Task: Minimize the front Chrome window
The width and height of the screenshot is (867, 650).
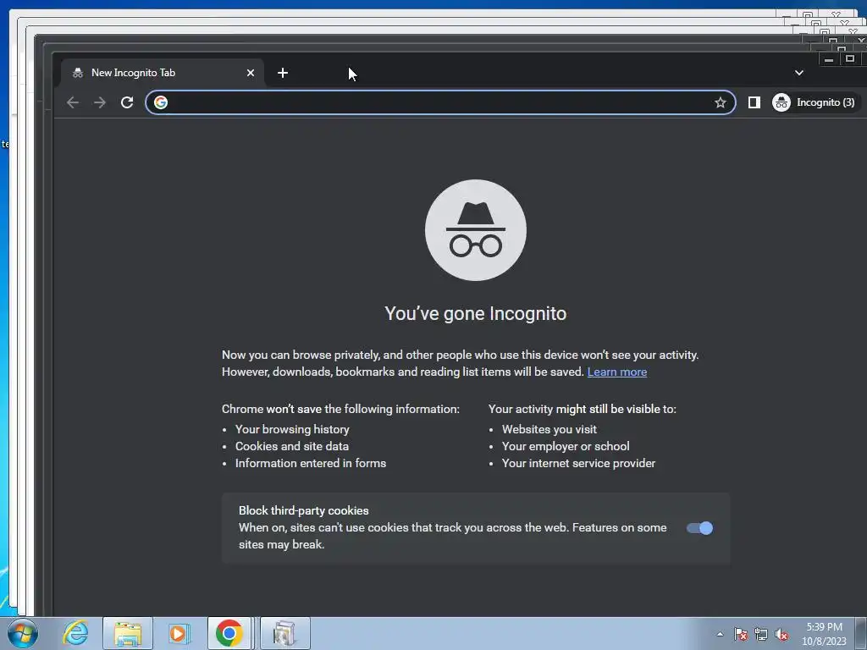Action: click(x=828, y=58)
